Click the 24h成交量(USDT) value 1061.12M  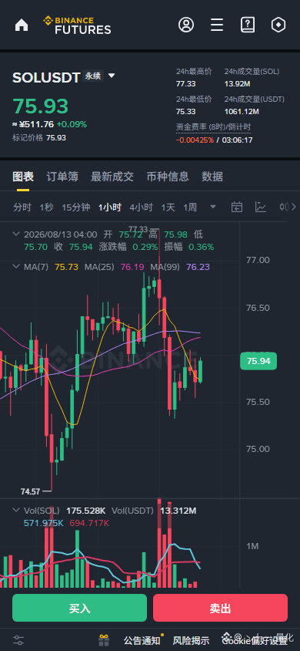tap(242, 112)
